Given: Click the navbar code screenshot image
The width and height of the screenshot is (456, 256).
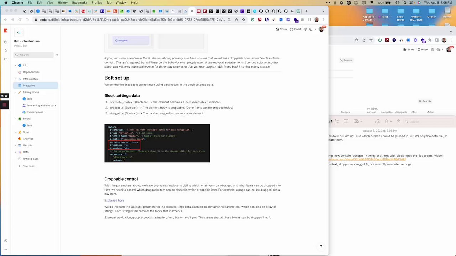Looking at the screenshot, I should tap(157, 143).
